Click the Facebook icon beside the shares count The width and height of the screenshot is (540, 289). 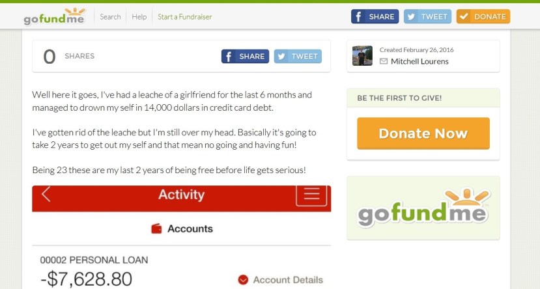[229, 57]
